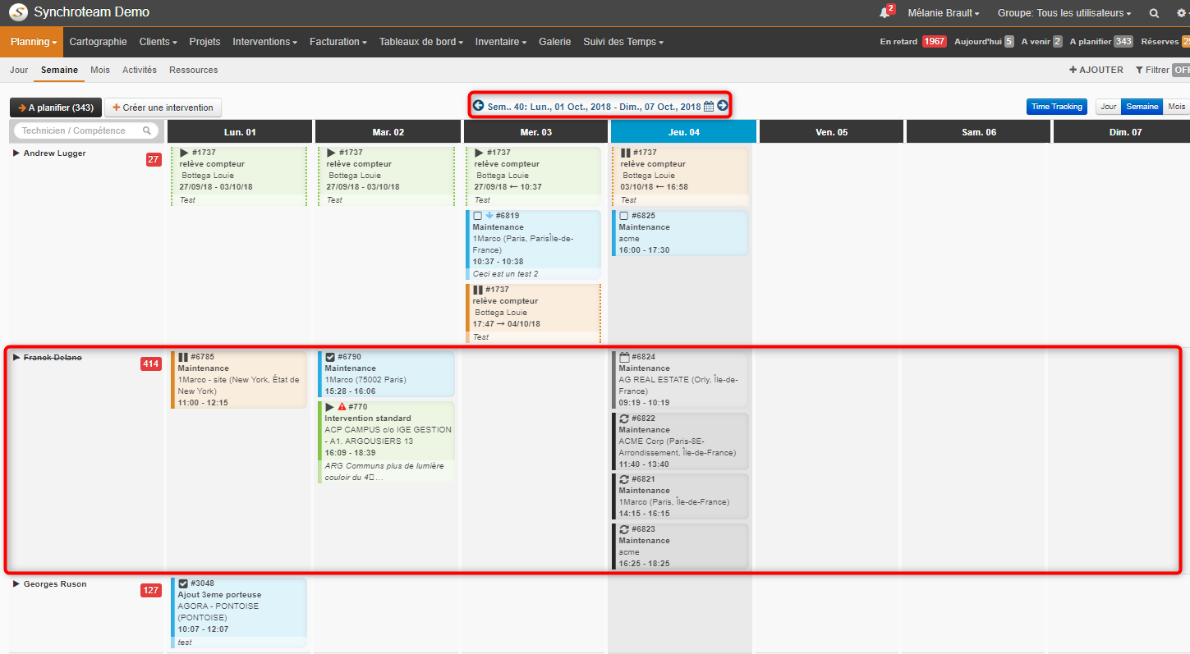Viewport: 1190px width, 654px height.
Task: Toggle checkbox on job #6819
Action: (478, 216)
